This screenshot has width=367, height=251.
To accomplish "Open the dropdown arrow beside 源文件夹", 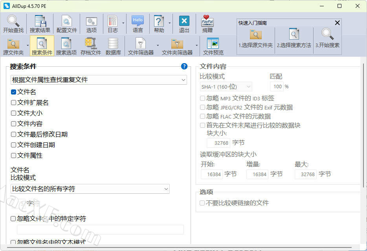I will [28, 45].
